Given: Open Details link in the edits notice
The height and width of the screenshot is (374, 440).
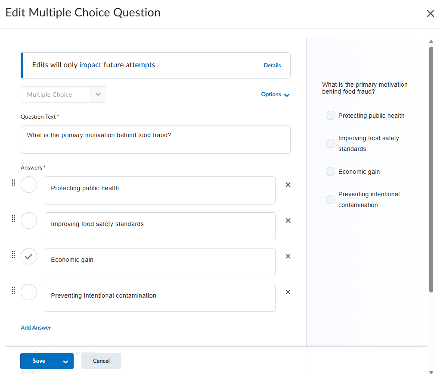Looking at the screenshot, I should [x=272, y=65].
